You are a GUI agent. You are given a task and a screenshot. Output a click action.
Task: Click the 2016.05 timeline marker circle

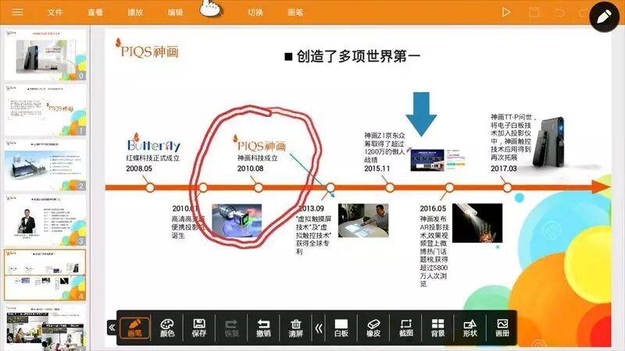click(x=449, y=187)
